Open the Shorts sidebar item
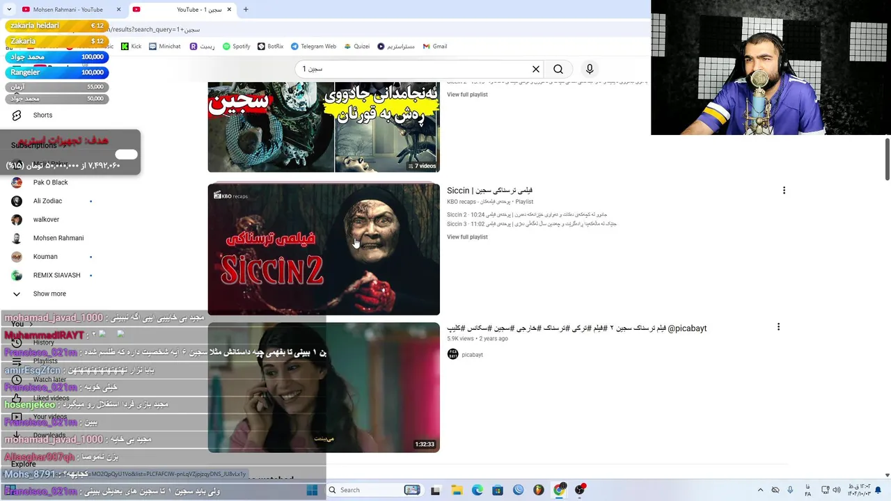This screenshot has height=501, width=891. (x=42, y=116)
